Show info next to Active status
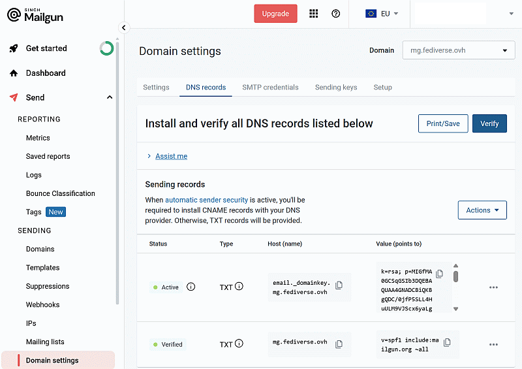 tap(191, 287)
